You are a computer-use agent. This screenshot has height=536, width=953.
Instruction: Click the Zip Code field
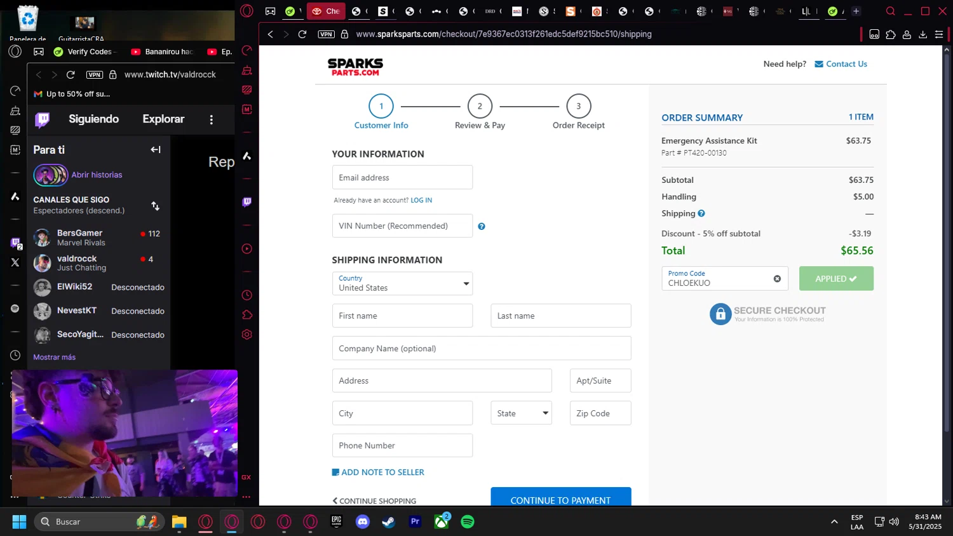600,413
